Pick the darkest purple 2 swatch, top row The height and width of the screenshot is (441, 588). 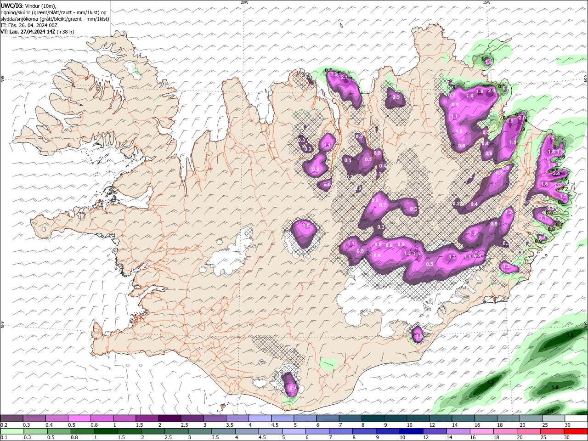(170, 418)
